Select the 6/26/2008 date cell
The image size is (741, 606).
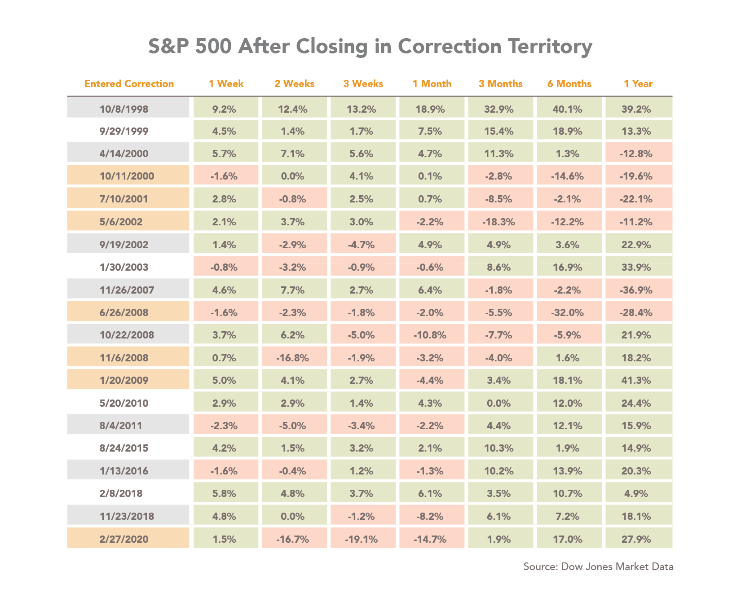click(x=124, y=312)
